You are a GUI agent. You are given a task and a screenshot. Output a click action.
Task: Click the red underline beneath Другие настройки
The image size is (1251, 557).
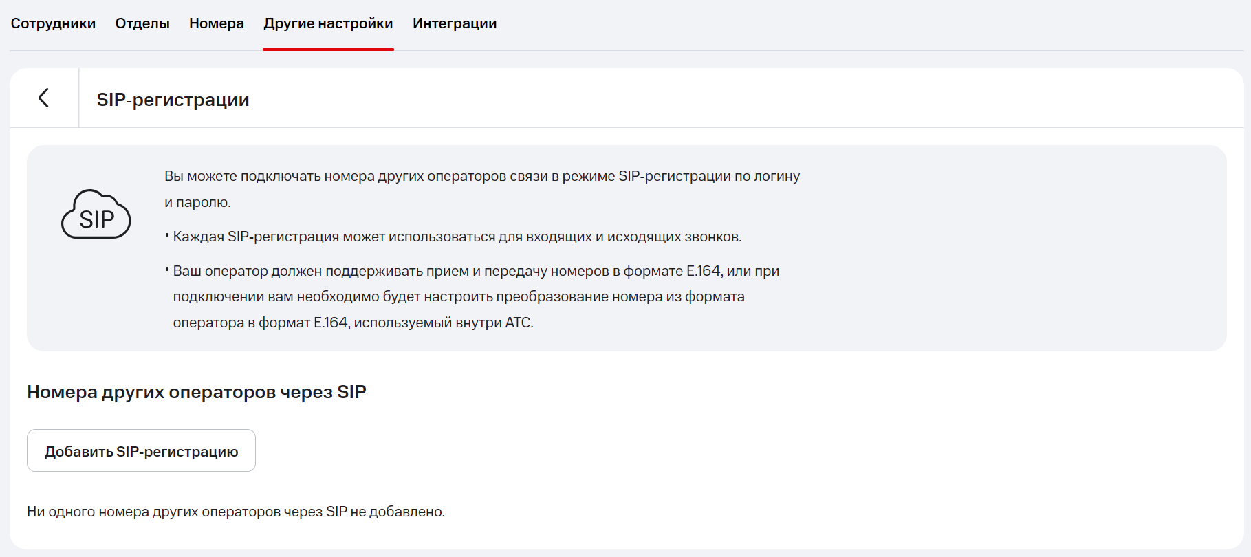click(x=328, y=50)
